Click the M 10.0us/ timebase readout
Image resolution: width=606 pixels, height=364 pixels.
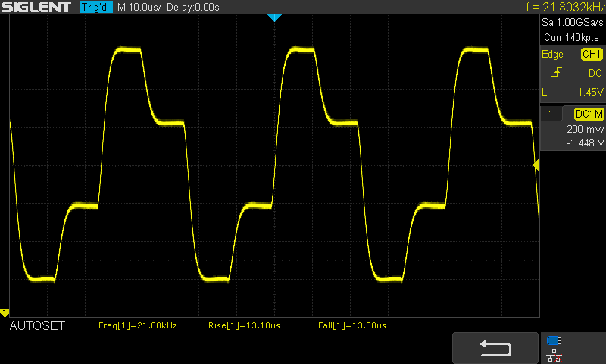(139, 7)
